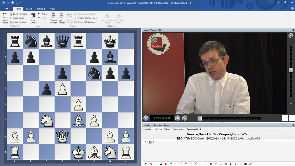The height and width of the screenshot is (166, 295).
Task: Click the white queen on d2
Action: pos(62,136)
